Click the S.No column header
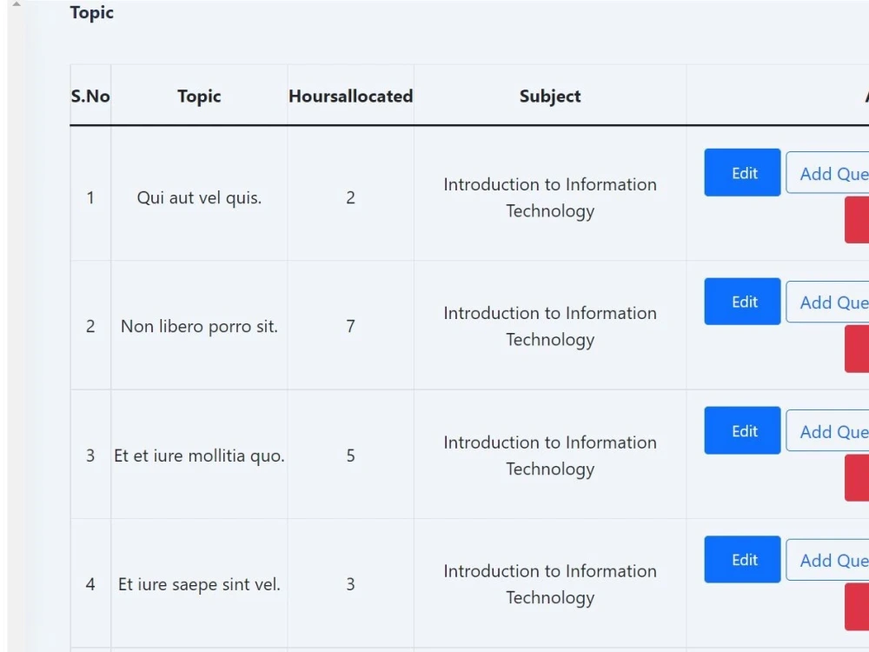Image resolution: width=869 pixels, height=652 pixels. pyautogui.click(x=90, y=96)
